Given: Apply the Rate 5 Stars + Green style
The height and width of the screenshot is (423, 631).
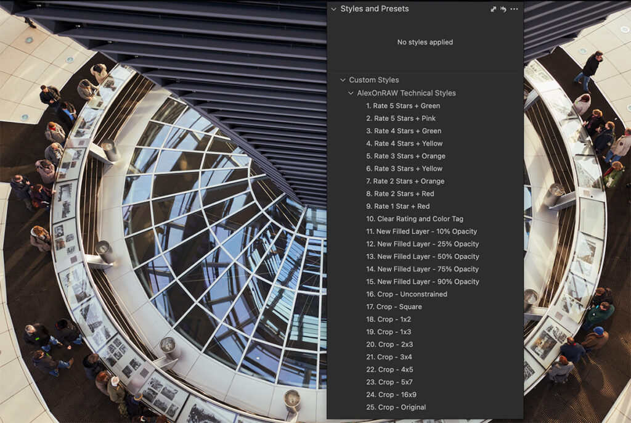Looking at the screenshot, I should (403, 105).
